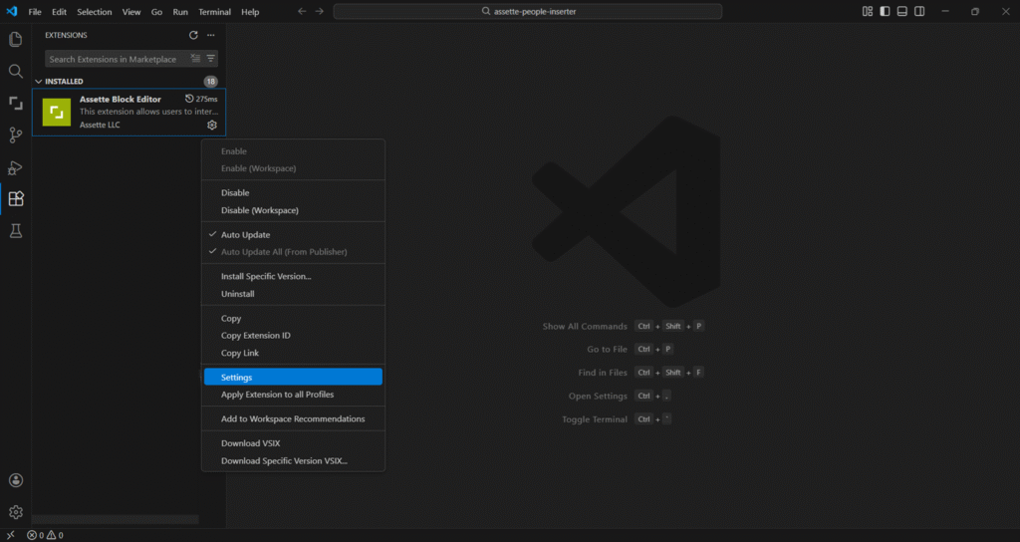The image size is (1020, 542).
Task: Open the Explorer view in activity bar
Action: [x=16, y=40]
